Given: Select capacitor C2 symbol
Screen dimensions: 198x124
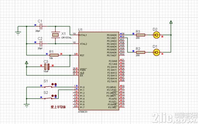Looking at the screenshot, I should [41, 44].
